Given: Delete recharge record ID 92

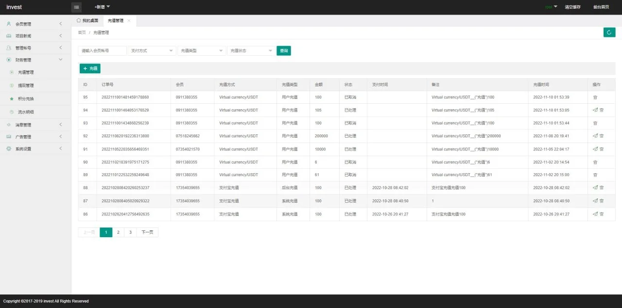Looking at the screenshot, I should 602,136.
